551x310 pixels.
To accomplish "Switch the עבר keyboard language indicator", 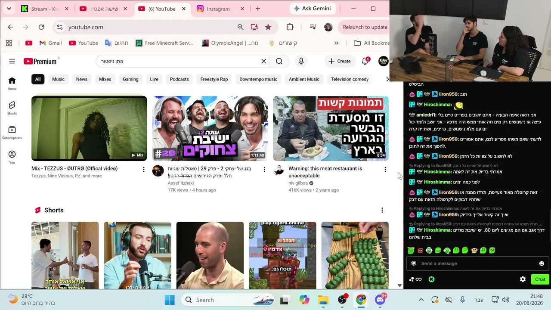I will (479, 300).
